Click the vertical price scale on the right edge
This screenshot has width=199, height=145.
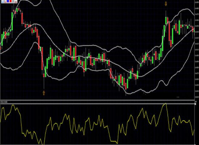point(197,50)
